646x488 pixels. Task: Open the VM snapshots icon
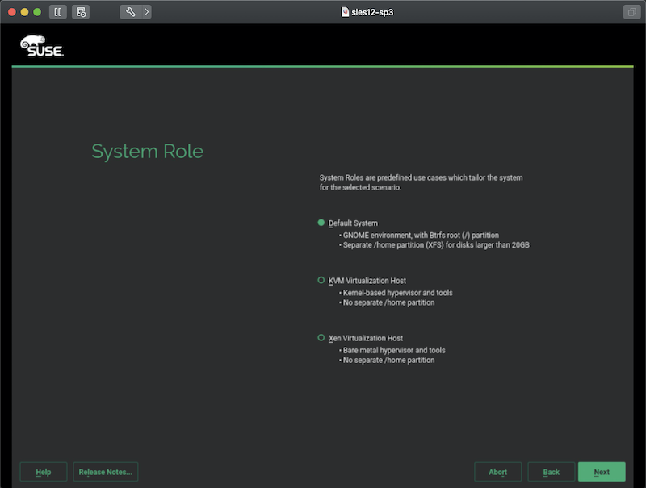pos(81,12)
